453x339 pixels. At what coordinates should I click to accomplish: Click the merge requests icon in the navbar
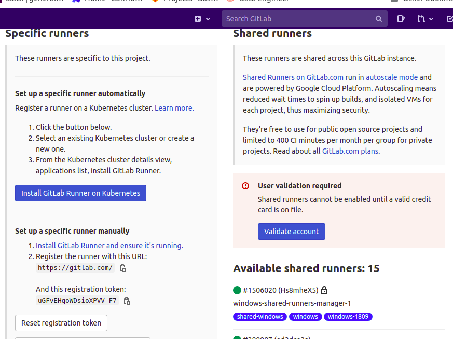tap(421, 18)
